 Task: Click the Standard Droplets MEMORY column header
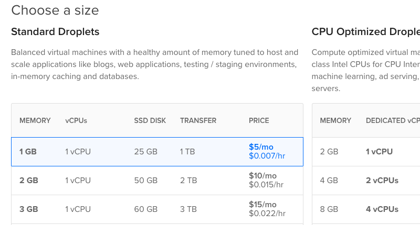[x=35, y=121]
